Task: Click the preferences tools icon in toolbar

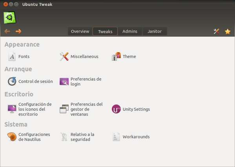Action: coord(217,31)
